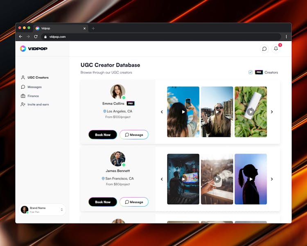
Task: Open Finance in the sidebar
Action: [33, 96]
